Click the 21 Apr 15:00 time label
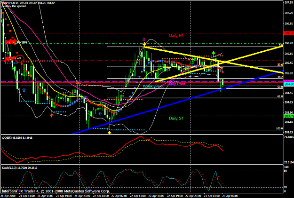Image resolution: width=294 pixels, height=198 pixels. click(x=45, y=196)
